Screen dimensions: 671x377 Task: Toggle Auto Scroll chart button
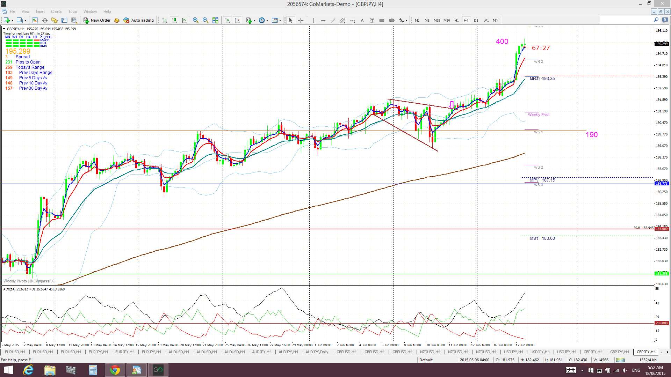tap(228, 20)
